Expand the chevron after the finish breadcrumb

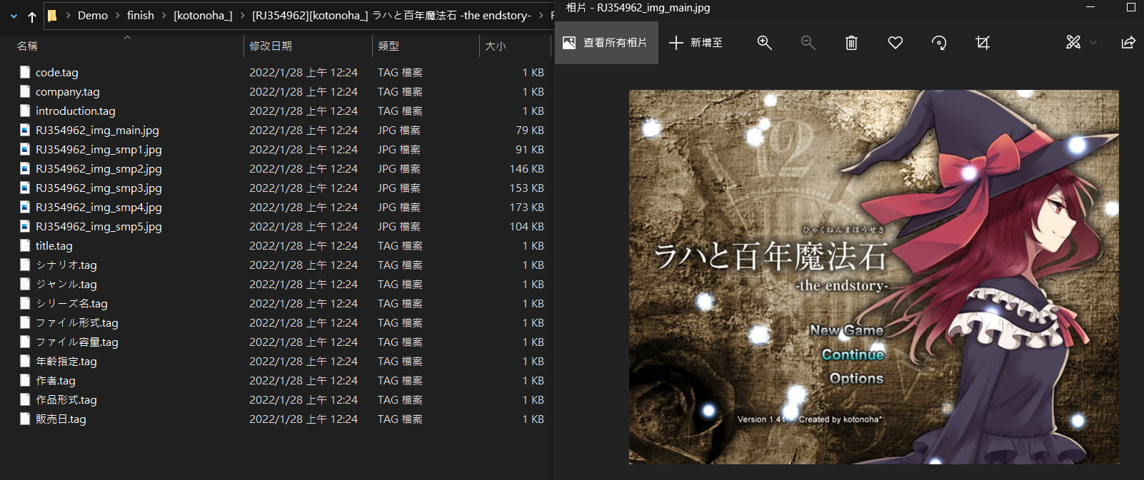[164, 15]
